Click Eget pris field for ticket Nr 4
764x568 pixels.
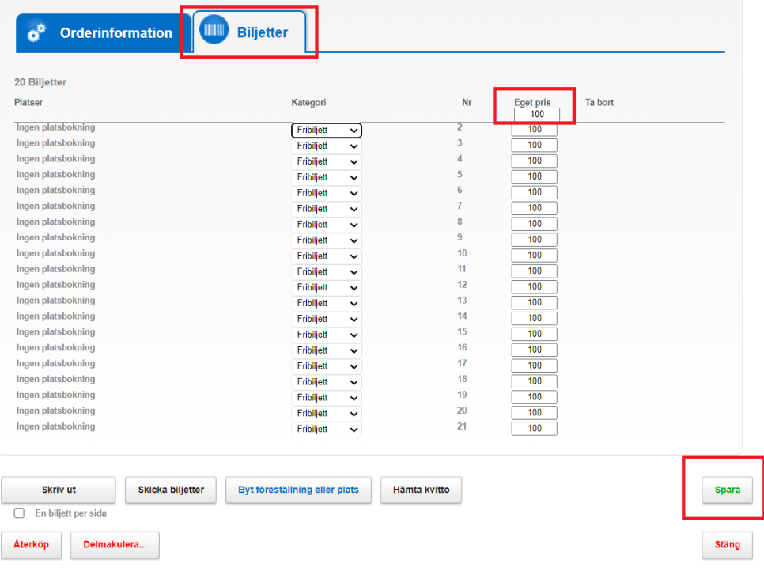(x=535, y=161)
